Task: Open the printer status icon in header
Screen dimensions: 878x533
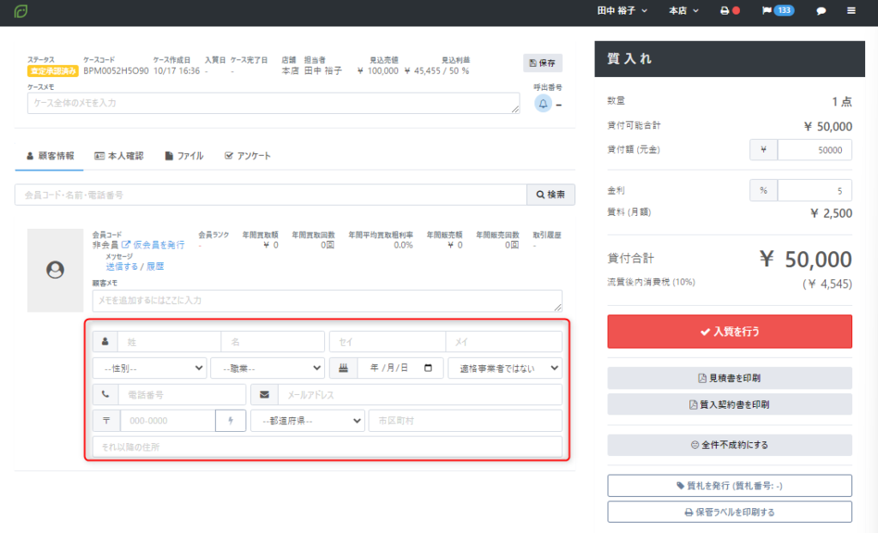Action: coord(730,10)
